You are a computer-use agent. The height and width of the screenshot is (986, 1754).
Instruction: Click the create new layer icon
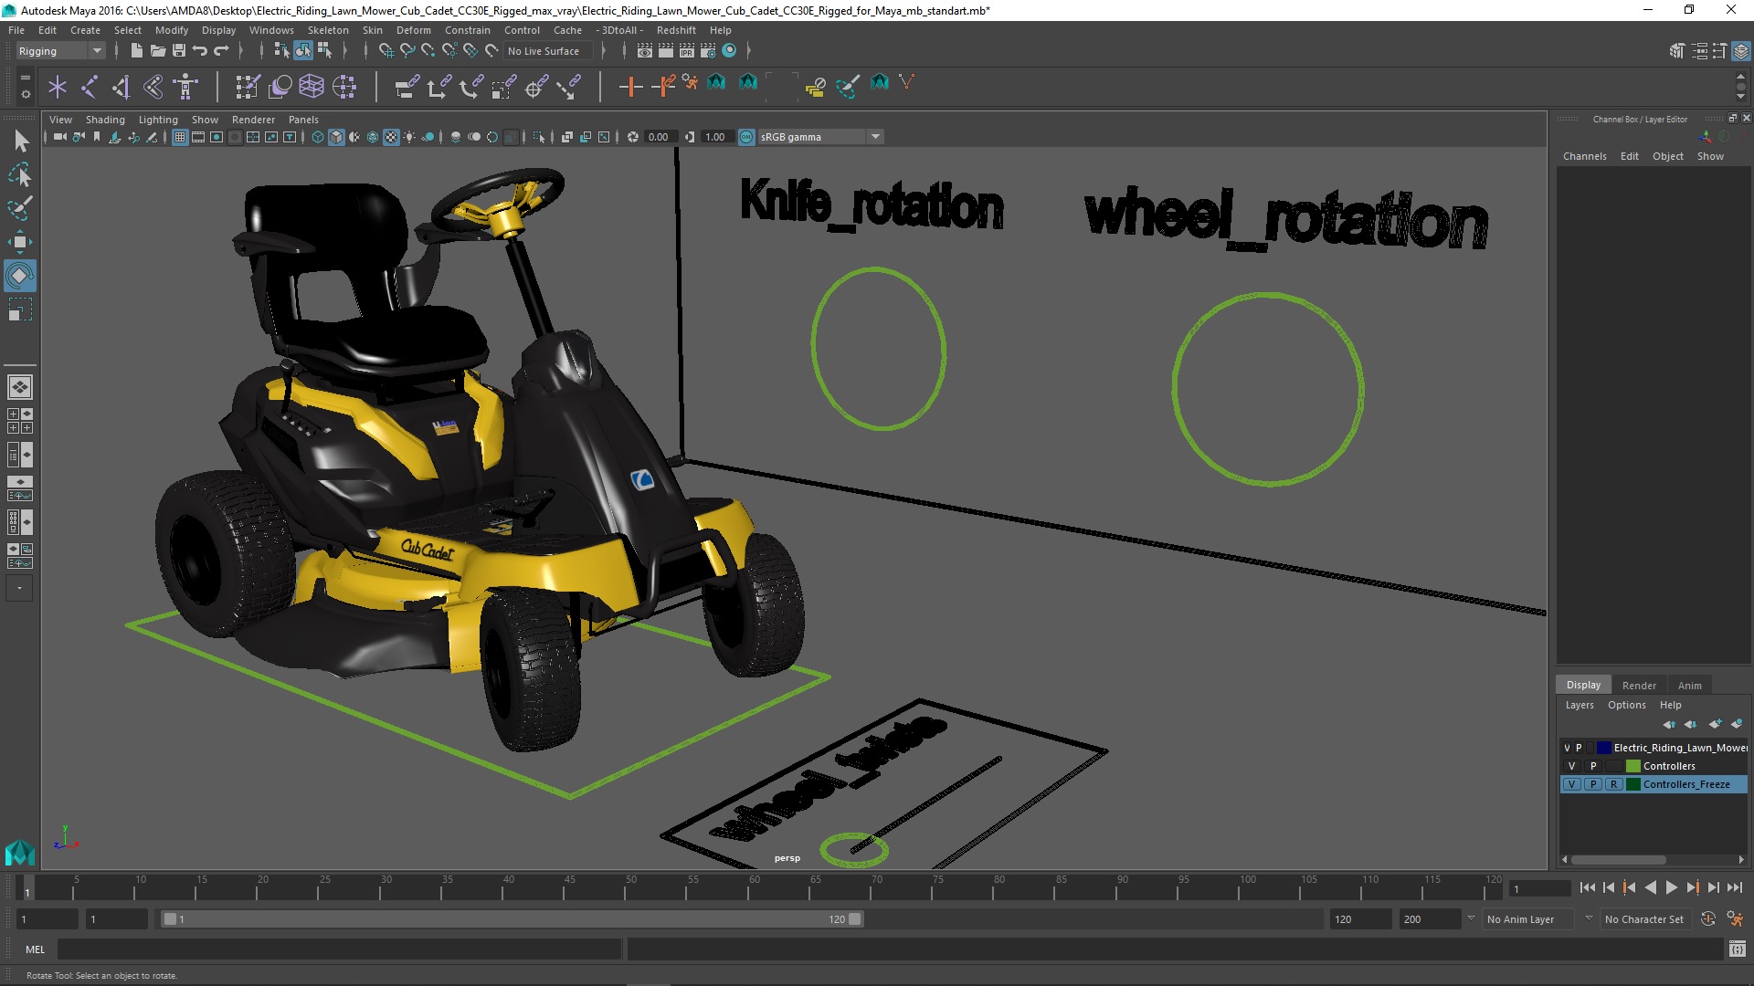point(1715,724)
